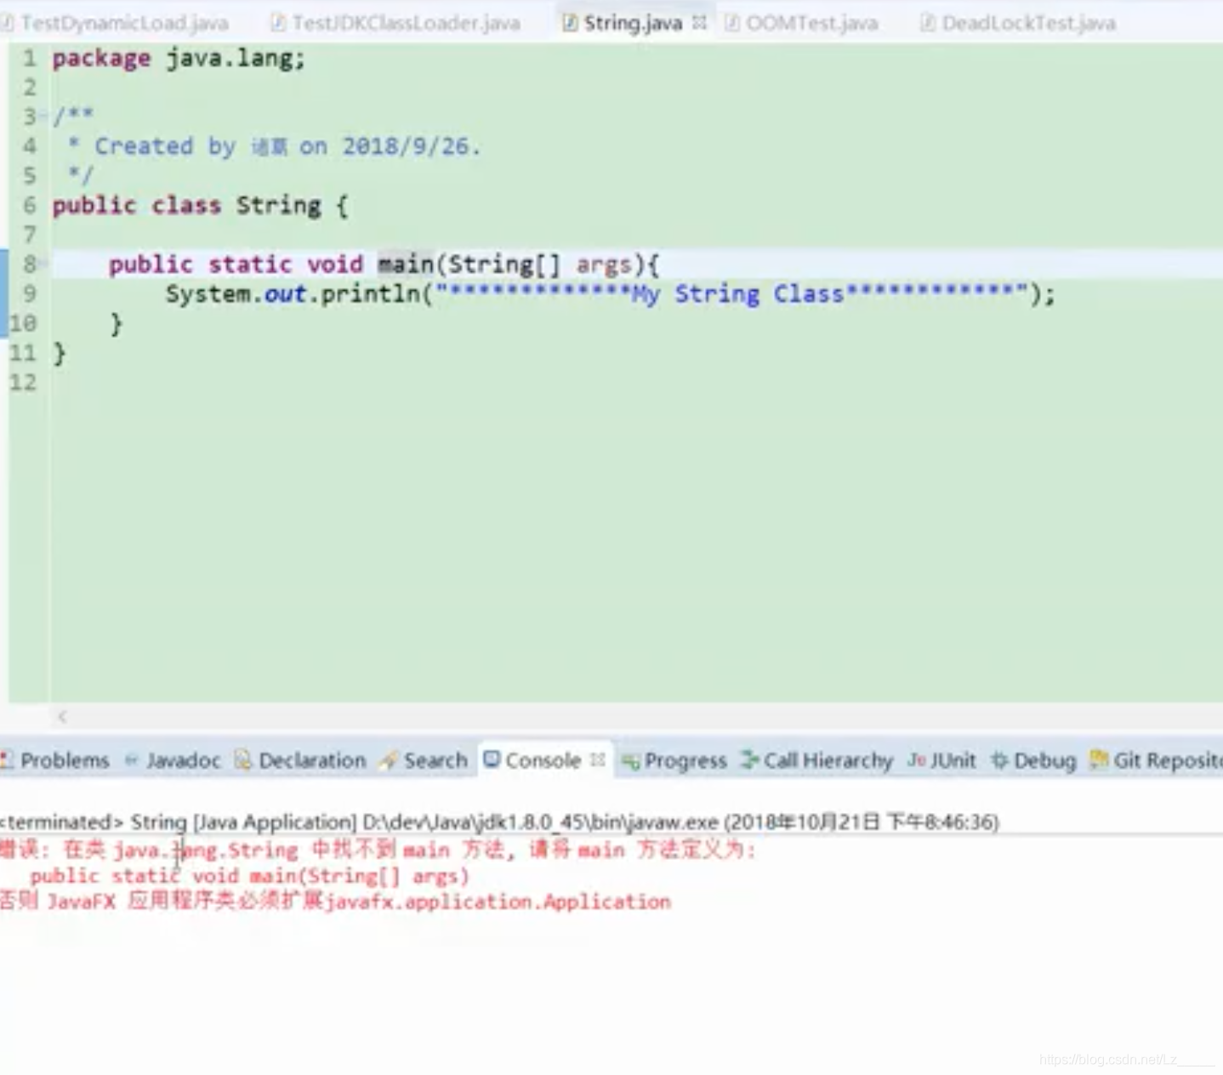Click 'public static void main' console line
The width and height of the screenshot is (1223, 1075).
(x=249, y=876)
